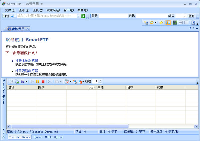The image size is (200, 141).
Task: Open the threads (线程) count dropdown
Action: pyautogui.click(x=100, y=81)
